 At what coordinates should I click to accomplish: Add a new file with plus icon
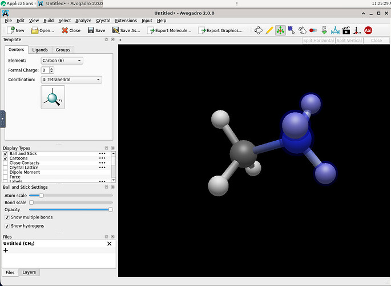6,251
